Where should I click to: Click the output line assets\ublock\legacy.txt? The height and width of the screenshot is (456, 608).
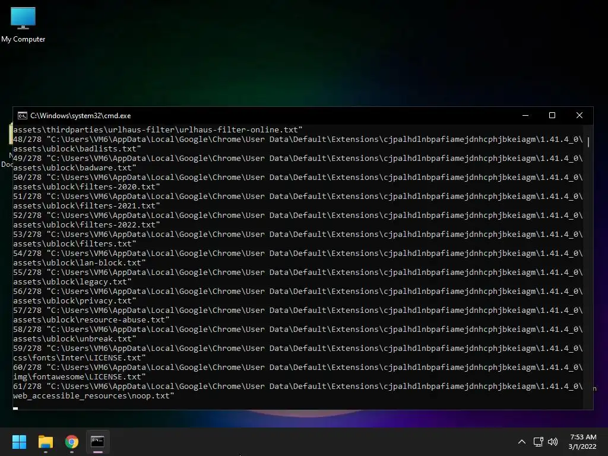(x=72, y=281)
